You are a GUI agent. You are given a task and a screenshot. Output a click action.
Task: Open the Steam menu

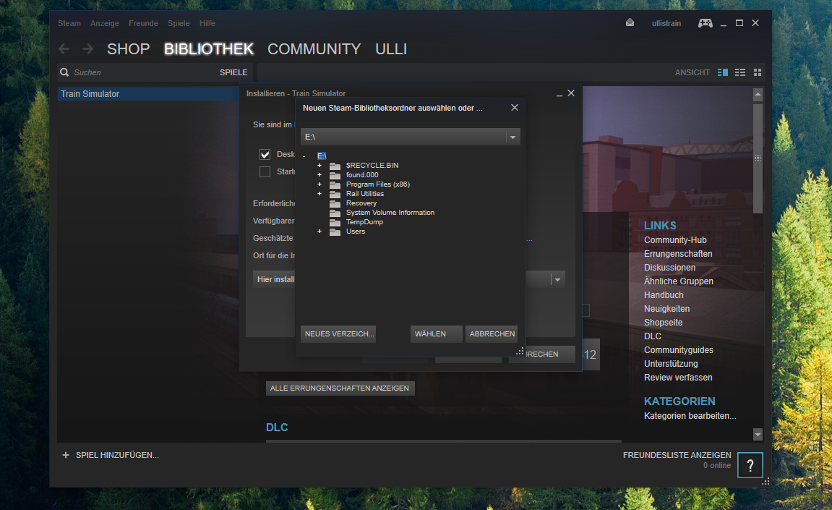[69, 23]
